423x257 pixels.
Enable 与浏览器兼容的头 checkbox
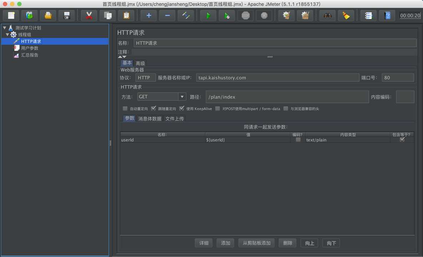[x=286, y=109]
